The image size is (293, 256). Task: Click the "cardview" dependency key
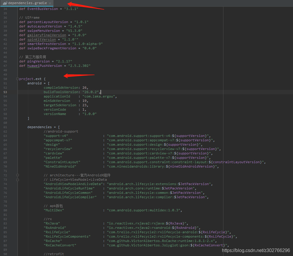[54, 153]
